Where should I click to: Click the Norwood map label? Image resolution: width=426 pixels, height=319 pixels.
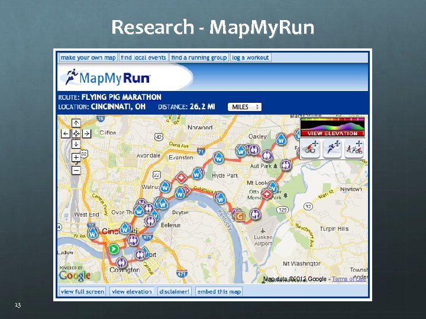coord(200,127)
